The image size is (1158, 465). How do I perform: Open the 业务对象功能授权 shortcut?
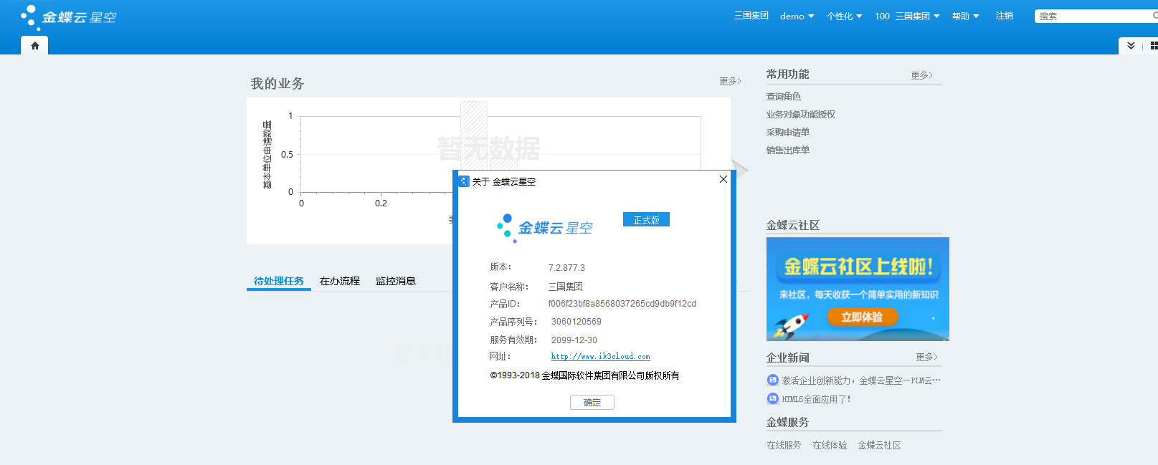coord(801,115)
